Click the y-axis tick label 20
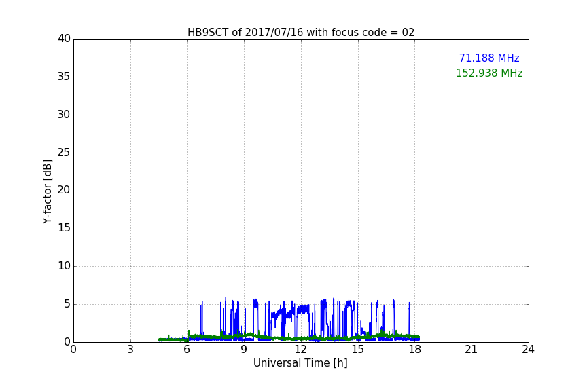This screenshot has width=587, height=391. pyautogui.click(x=64, y=191)
